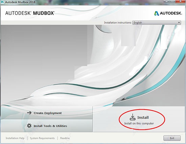Viewport: 186px width, 144px height.
Task: Select Create Deployment option
Action: pos(47,113)
